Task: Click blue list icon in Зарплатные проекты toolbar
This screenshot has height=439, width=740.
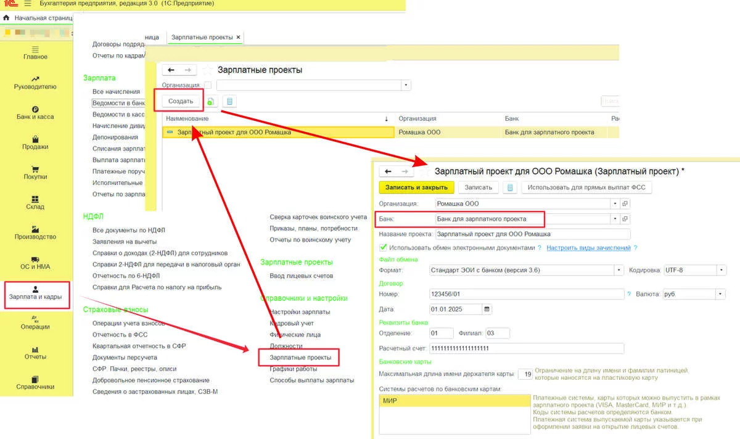Action: [229, 101]
